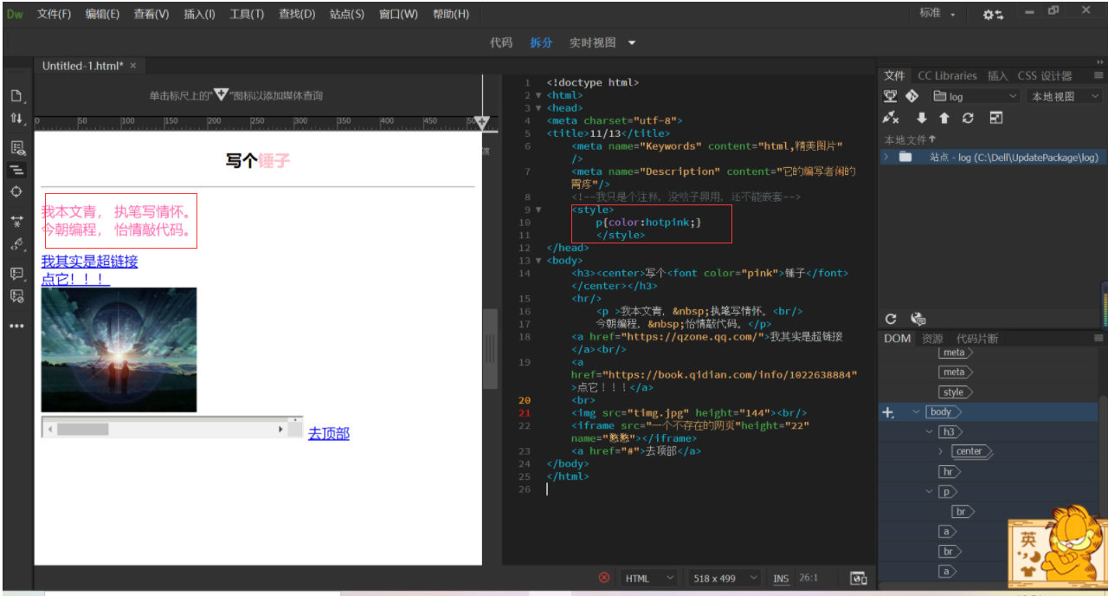This screenshot has height=596, width=1108.
Task: Click the 点它！！！ link
Action: pyautogui.click(x=75, y=279)
